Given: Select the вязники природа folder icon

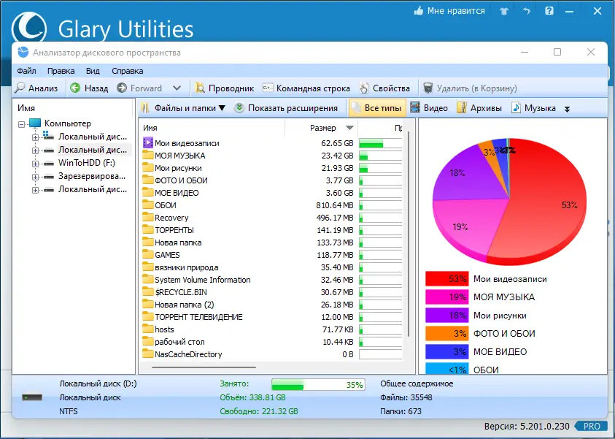Looking at the screenshot, I should click(148, 267).
